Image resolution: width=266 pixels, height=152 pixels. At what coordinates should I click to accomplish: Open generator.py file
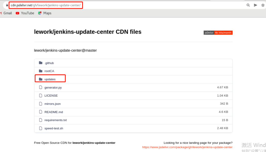click(53, 88)
